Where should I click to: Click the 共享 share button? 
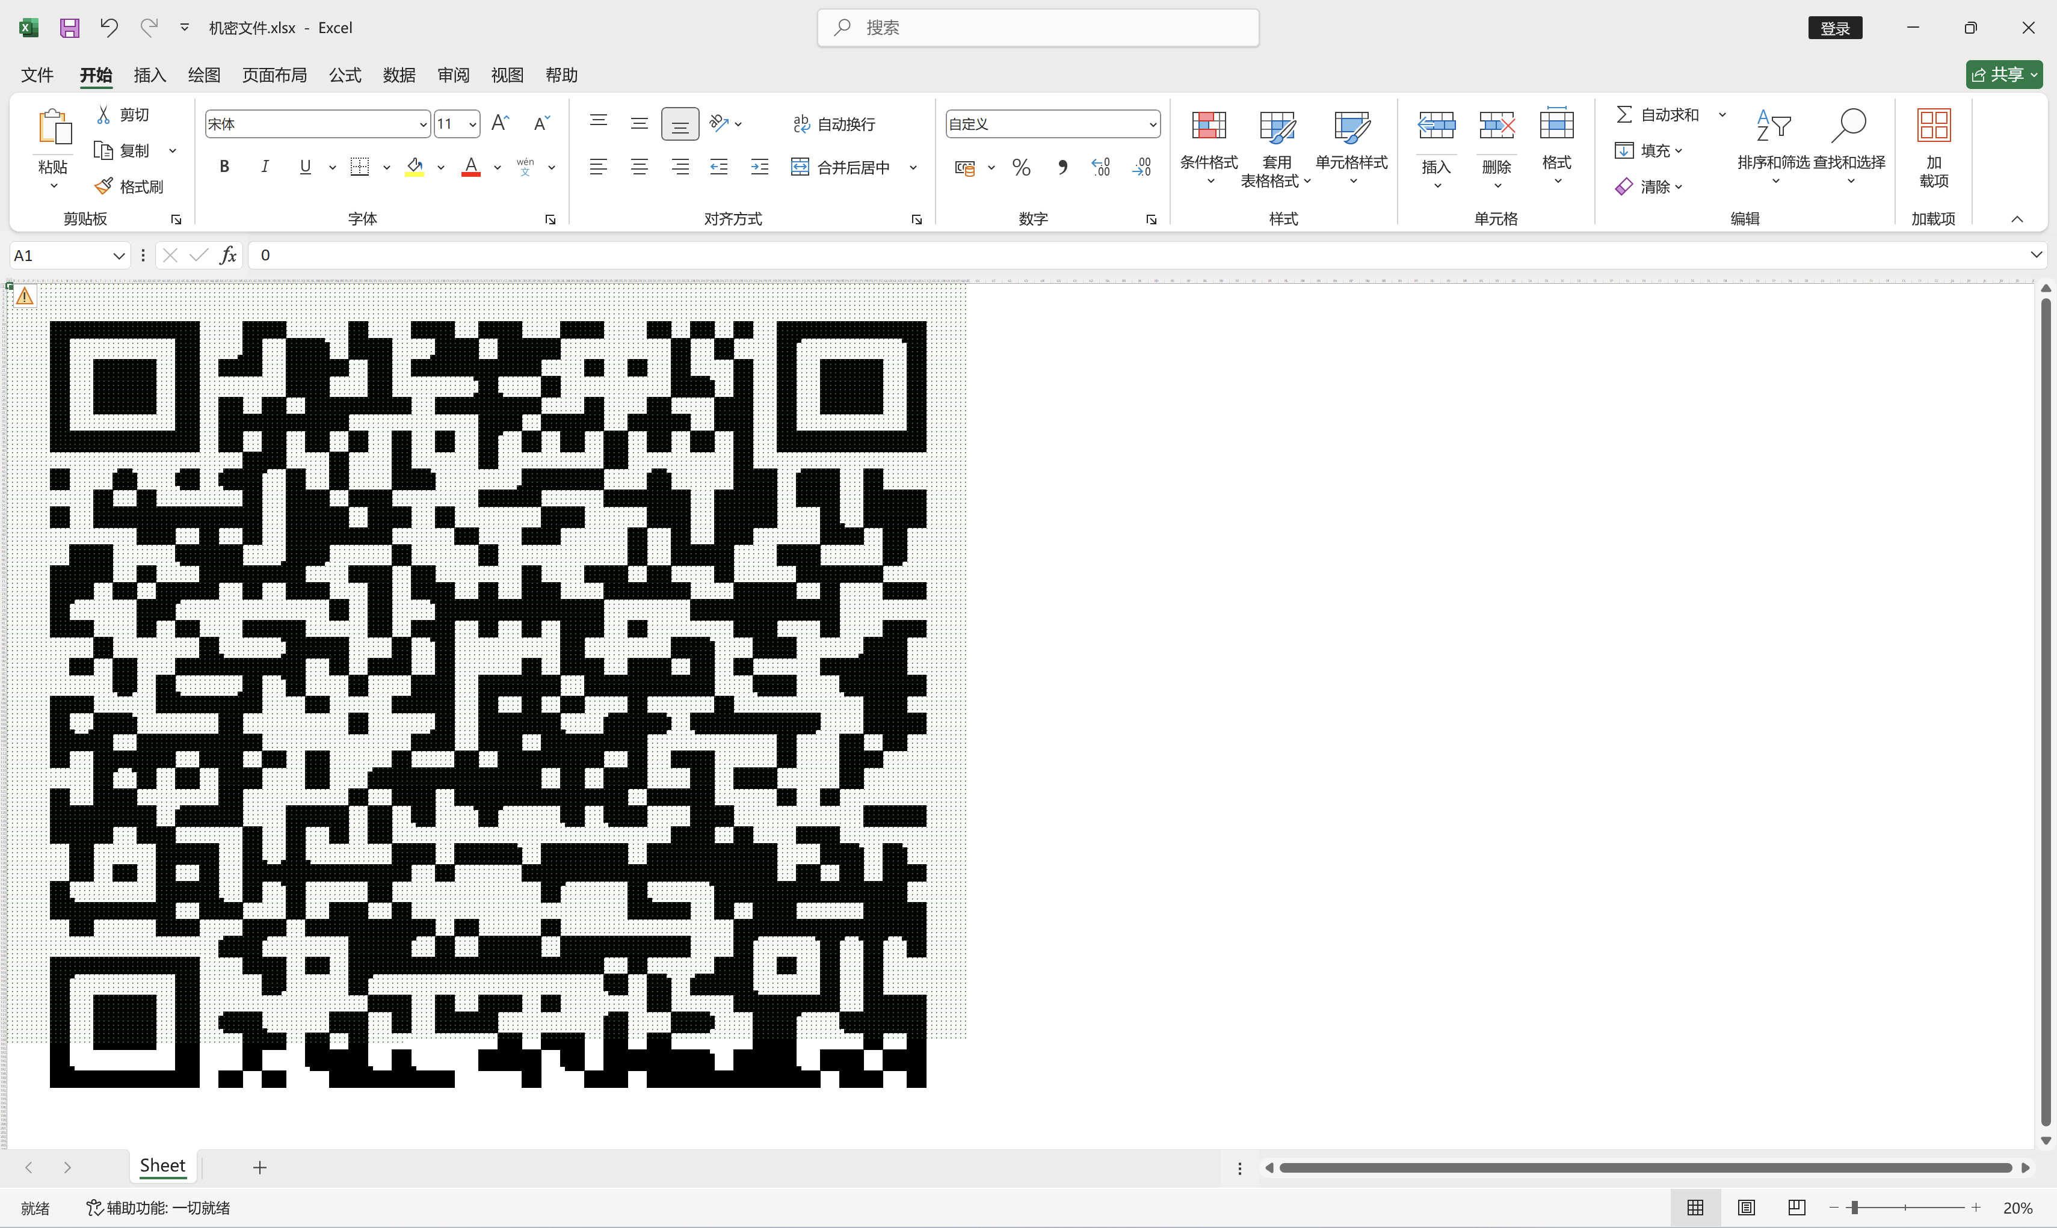(x=2003, y=75)
